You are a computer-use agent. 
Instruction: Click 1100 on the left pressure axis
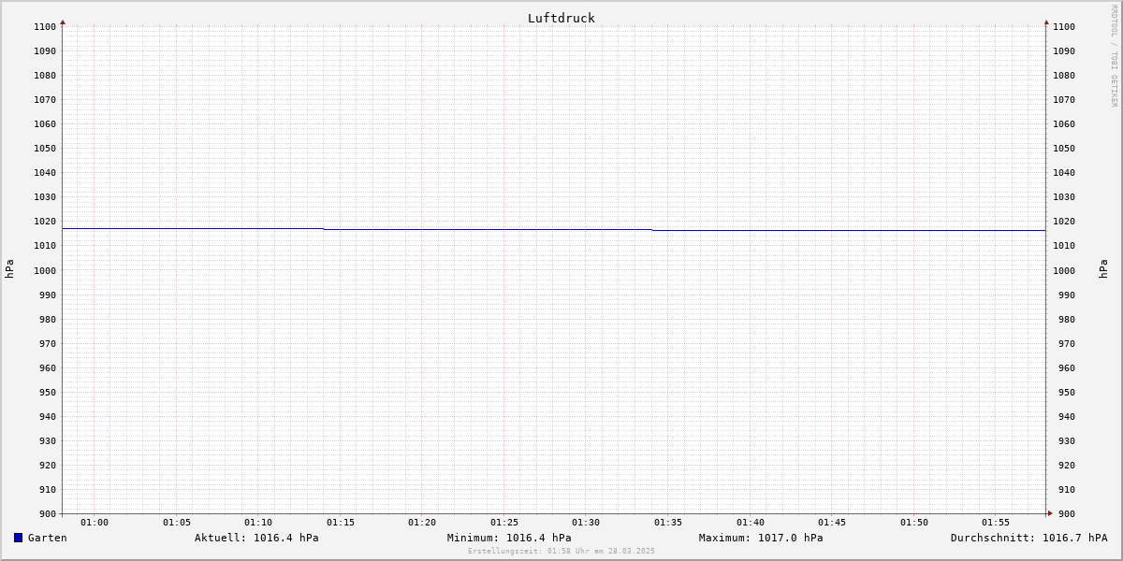coord(45,27)
